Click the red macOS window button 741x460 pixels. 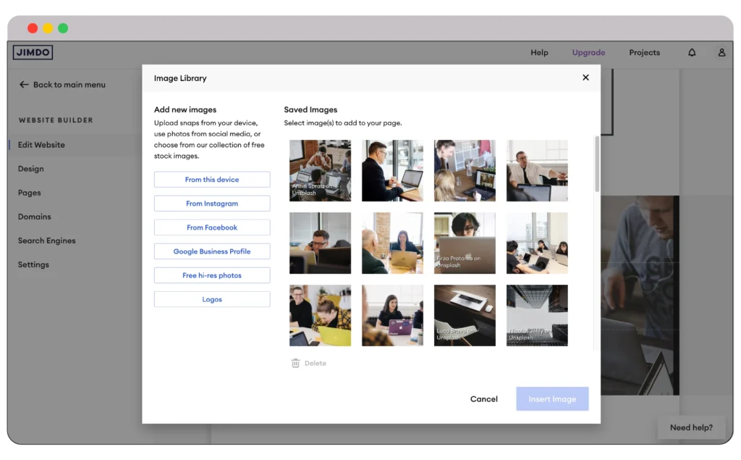tap(33, 28)
